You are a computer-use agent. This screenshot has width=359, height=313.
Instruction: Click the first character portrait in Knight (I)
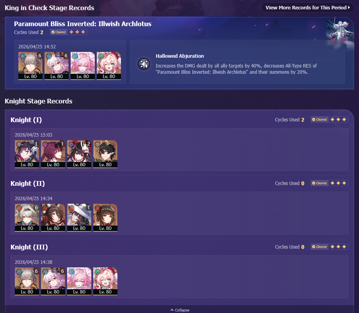27,154
